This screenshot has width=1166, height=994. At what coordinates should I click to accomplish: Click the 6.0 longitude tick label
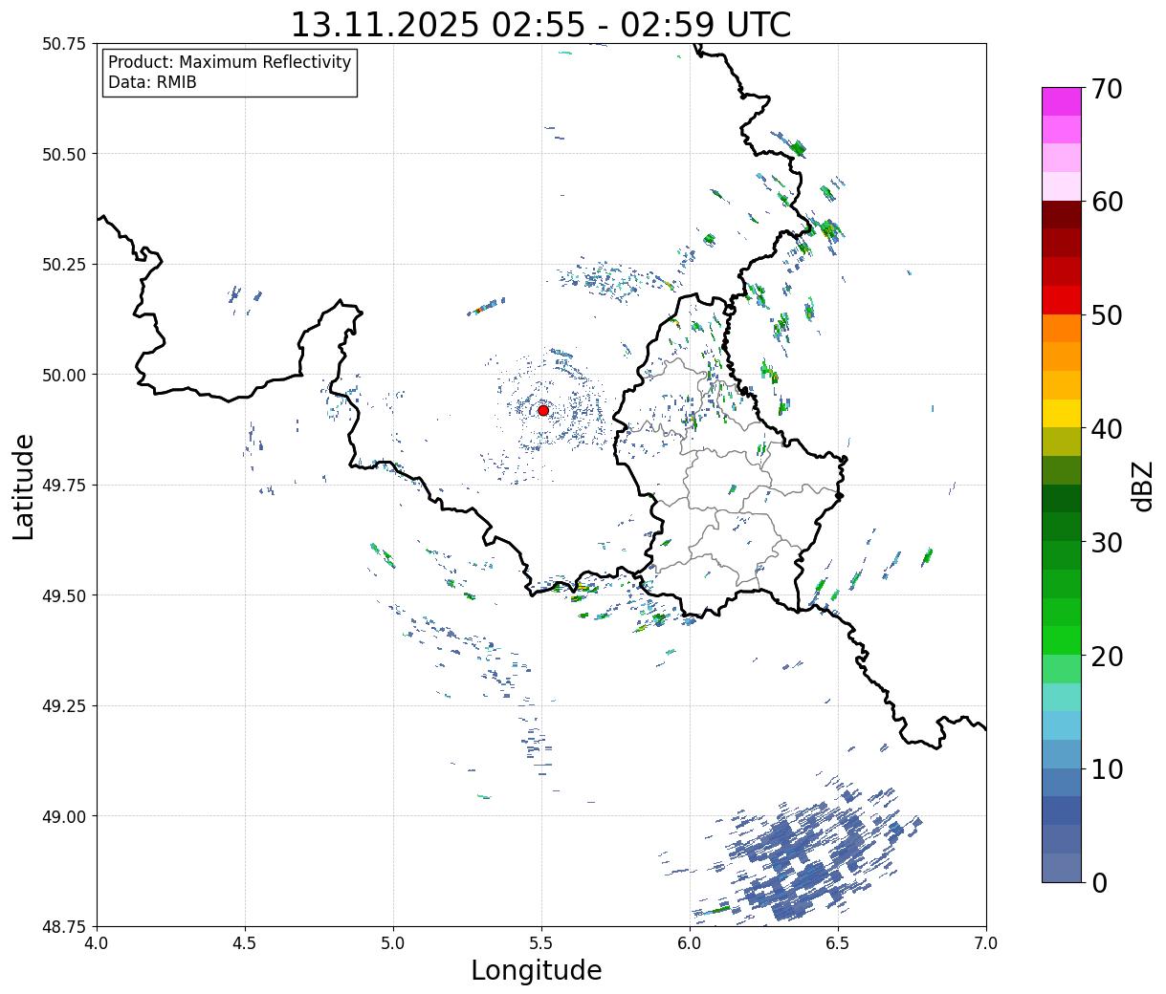690,943
